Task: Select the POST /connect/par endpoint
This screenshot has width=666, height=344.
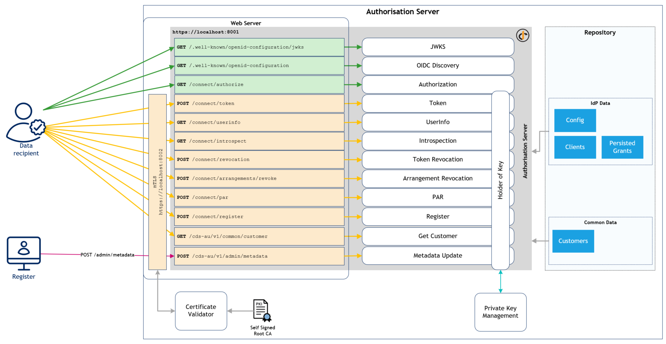Action: [x=259, y=197]
